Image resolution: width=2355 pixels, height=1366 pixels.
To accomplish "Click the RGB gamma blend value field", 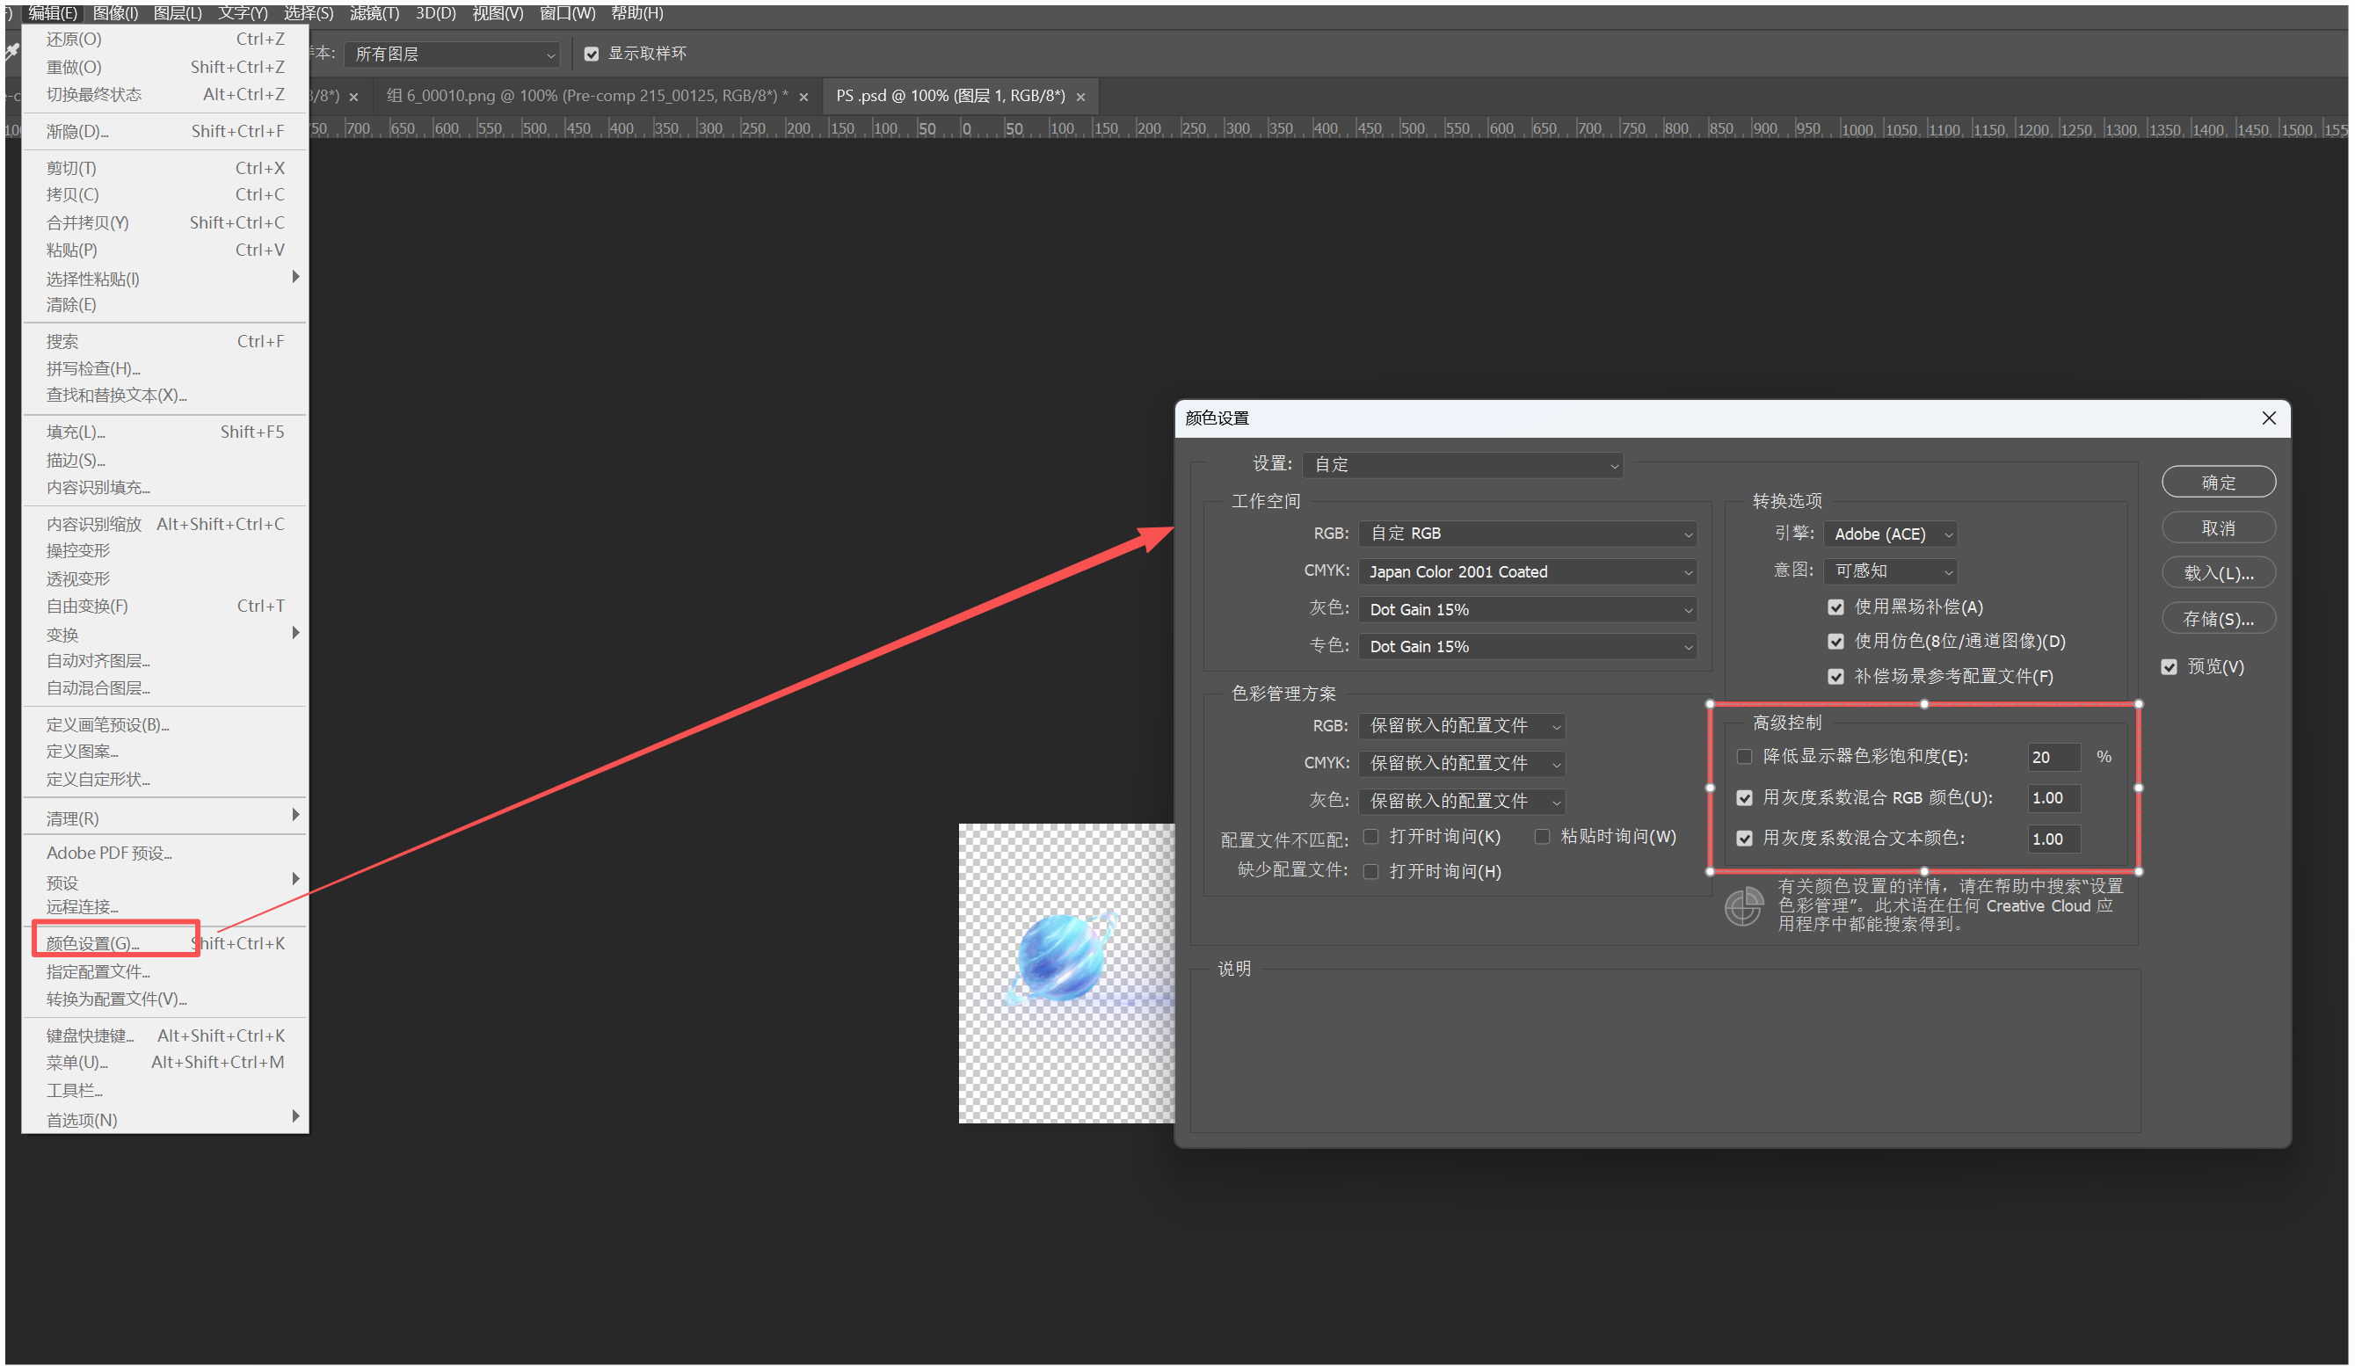I will click(x=2053, y=798).
